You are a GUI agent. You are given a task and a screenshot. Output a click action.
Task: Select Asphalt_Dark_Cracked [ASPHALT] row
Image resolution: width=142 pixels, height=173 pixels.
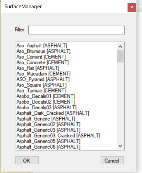[x=53, y=113]
